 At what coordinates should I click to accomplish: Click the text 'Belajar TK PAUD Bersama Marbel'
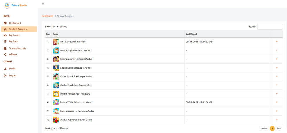click(x=76, y=103)
